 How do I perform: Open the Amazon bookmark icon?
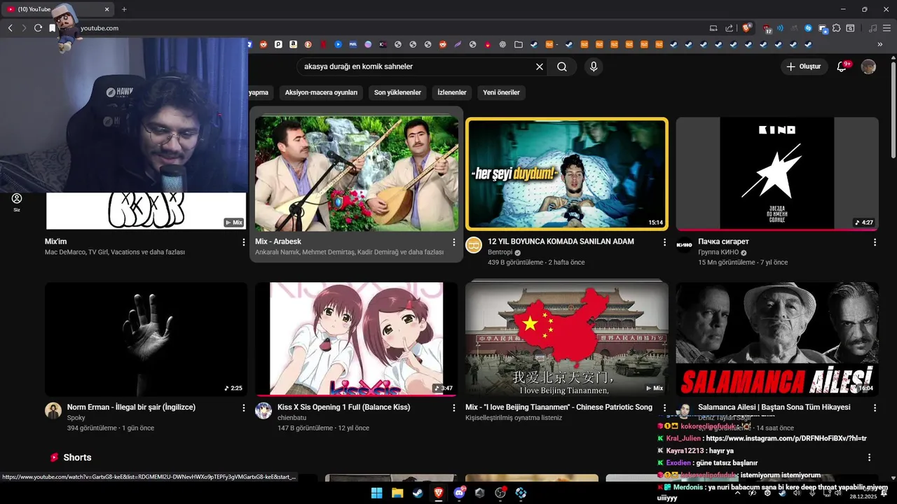click(293, 44)
